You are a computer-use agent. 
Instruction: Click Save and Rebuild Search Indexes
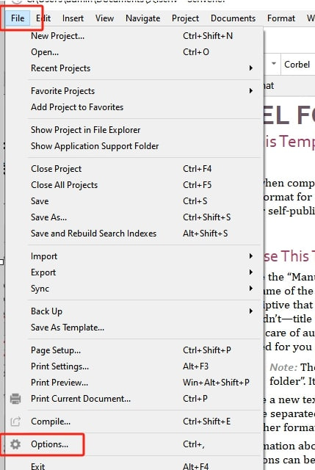(x=93, y=234)
